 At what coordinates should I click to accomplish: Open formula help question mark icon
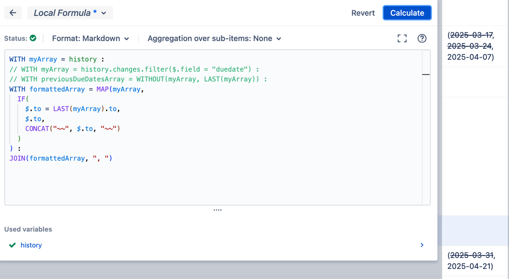click(422, 38)
